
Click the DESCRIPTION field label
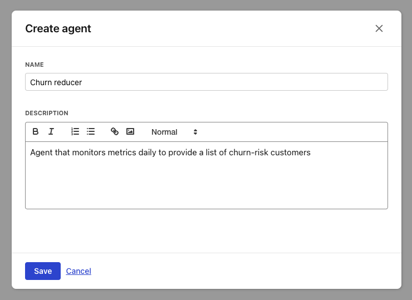pos(47,113)
